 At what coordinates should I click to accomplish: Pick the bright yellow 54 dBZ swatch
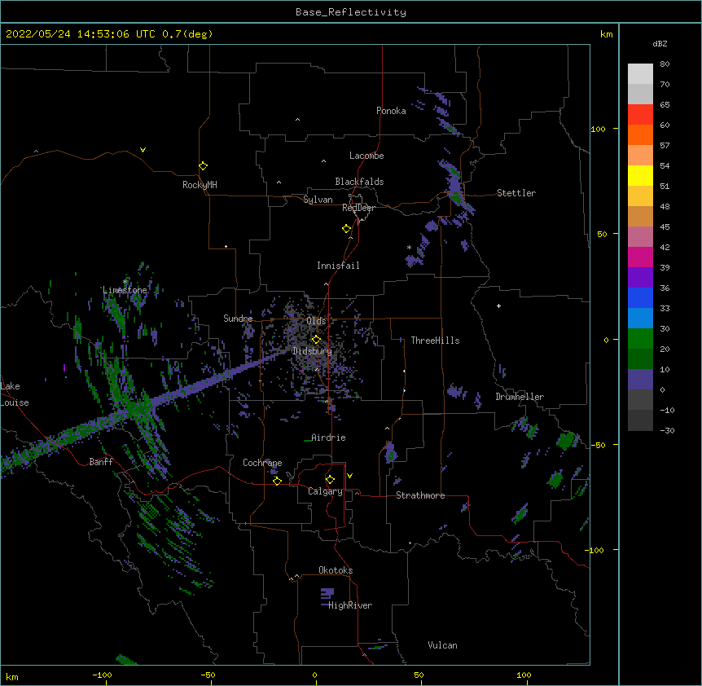pyautogui.click(x=640, y=175)
